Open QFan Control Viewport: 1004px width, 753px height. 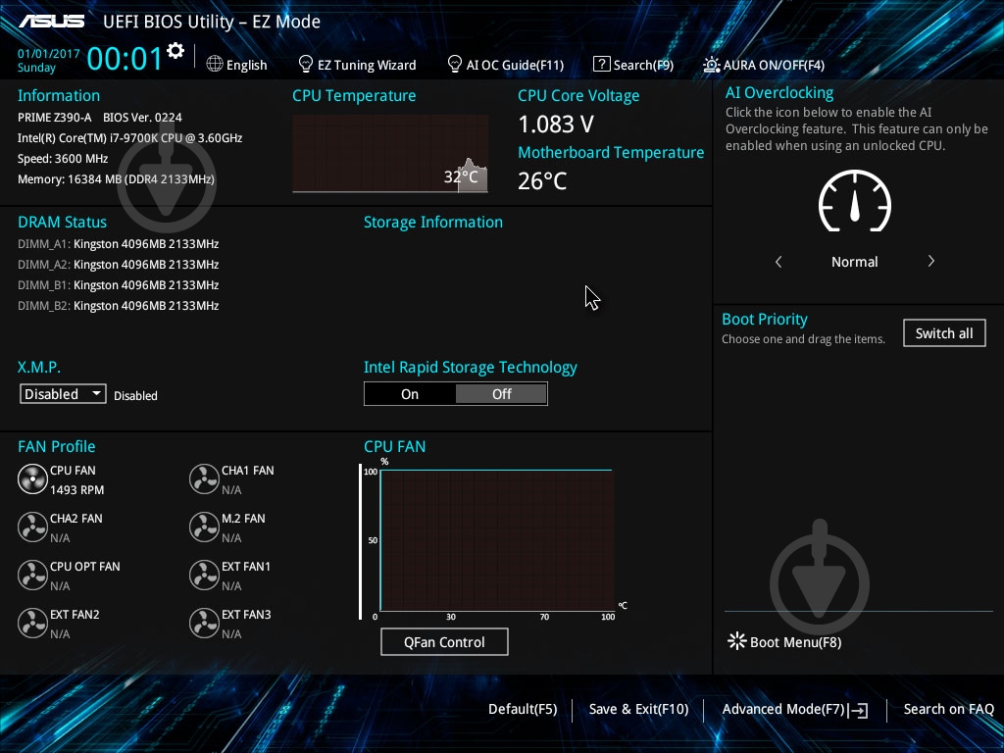pos(444,641)
